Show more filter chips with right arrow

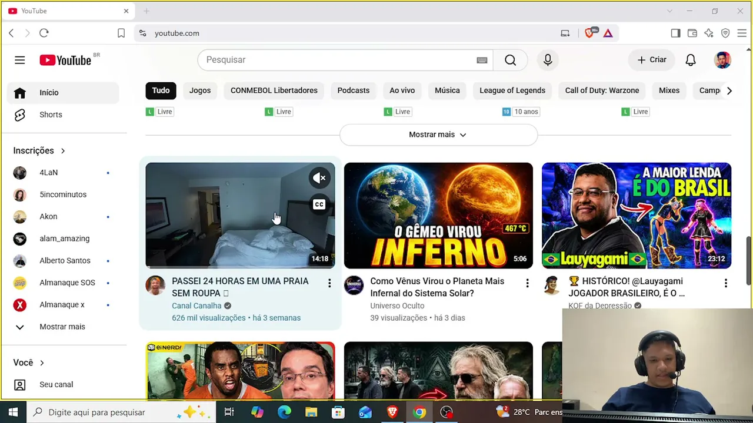point(729,90)
